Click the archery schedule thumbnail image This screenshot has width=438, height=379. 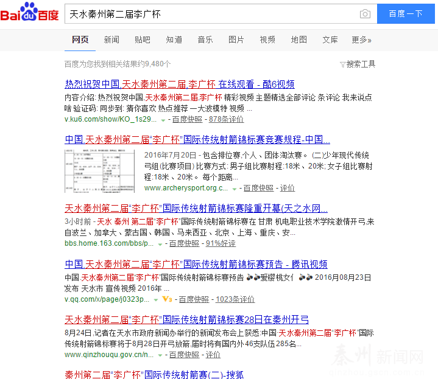99,171
